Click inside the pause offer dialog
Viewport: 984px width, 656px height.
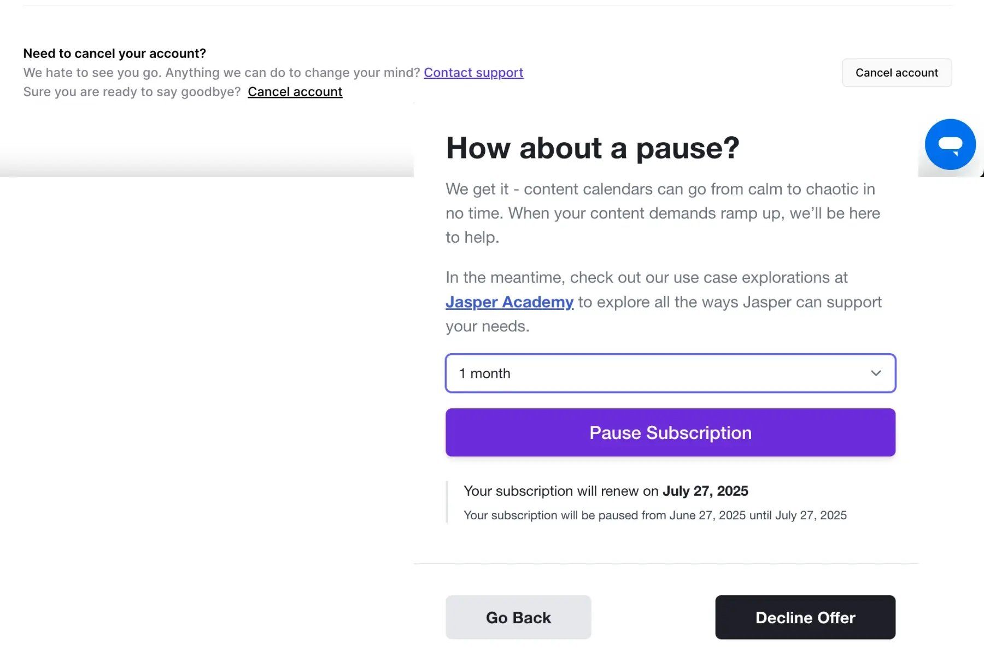click(670, 328)
